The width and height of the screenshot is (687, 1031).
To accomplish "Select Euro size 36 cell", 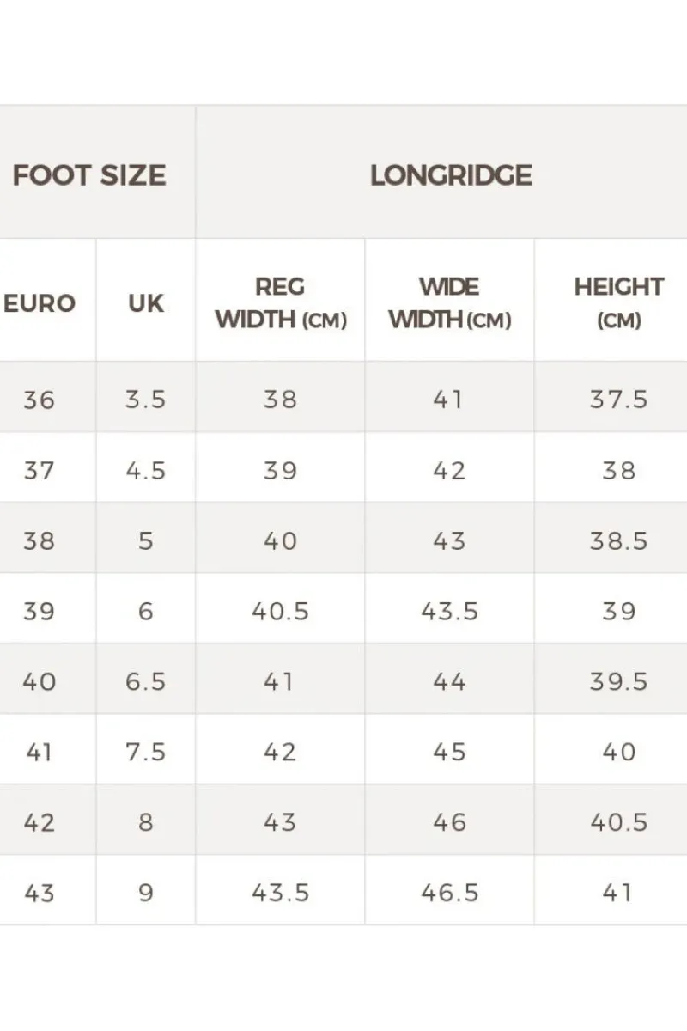I will click(x=40, y=400).
